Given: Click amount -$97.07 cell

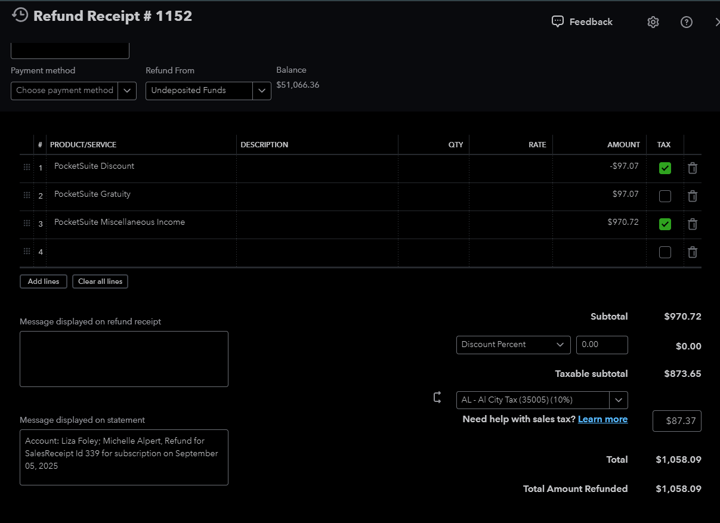Looking at the screenshot, I should [600, 168].
